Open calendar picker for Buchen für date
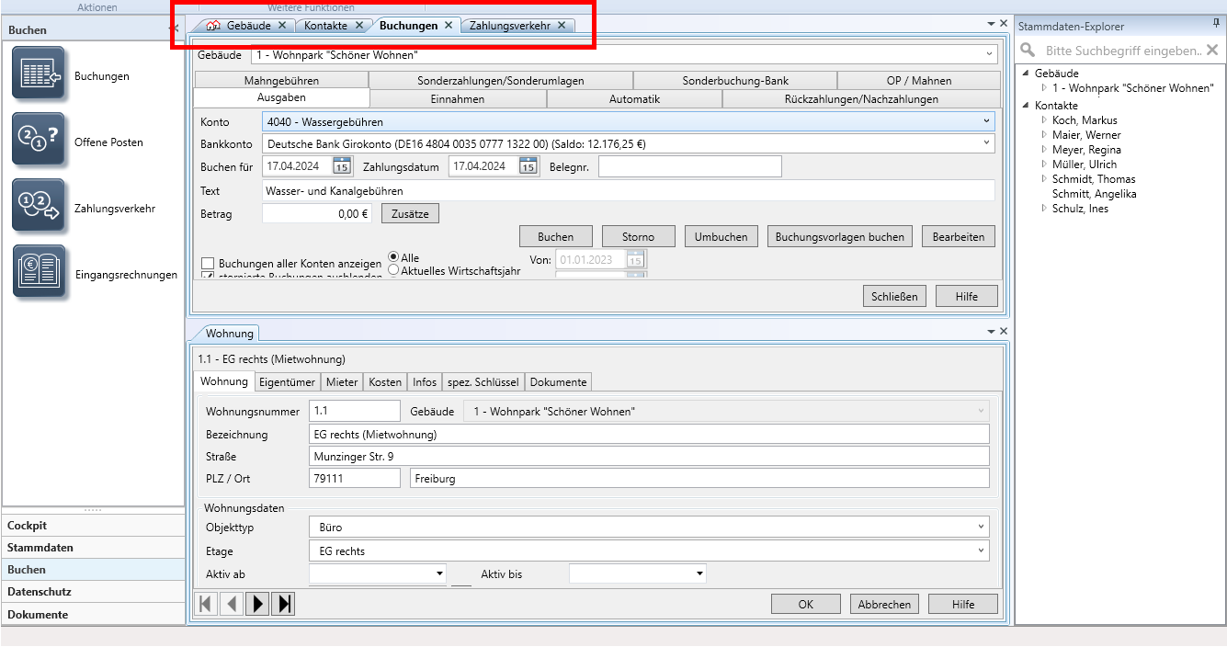 pos(341,166)
